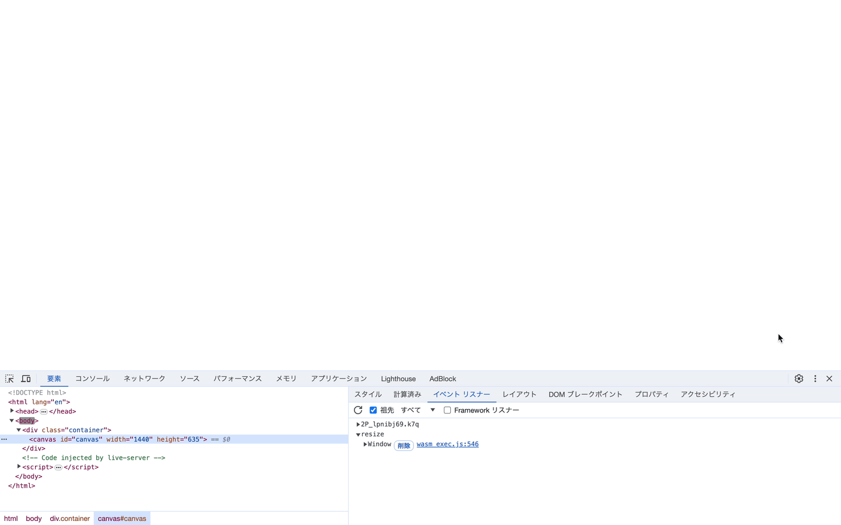Select the closing </body> line

(x=29, y=477)
